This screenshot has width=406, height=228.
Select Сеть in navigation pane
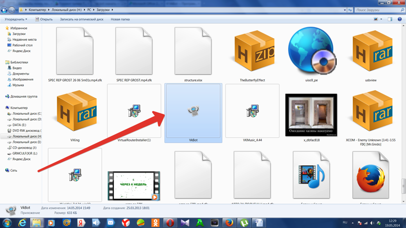click(x=14, y=170)
